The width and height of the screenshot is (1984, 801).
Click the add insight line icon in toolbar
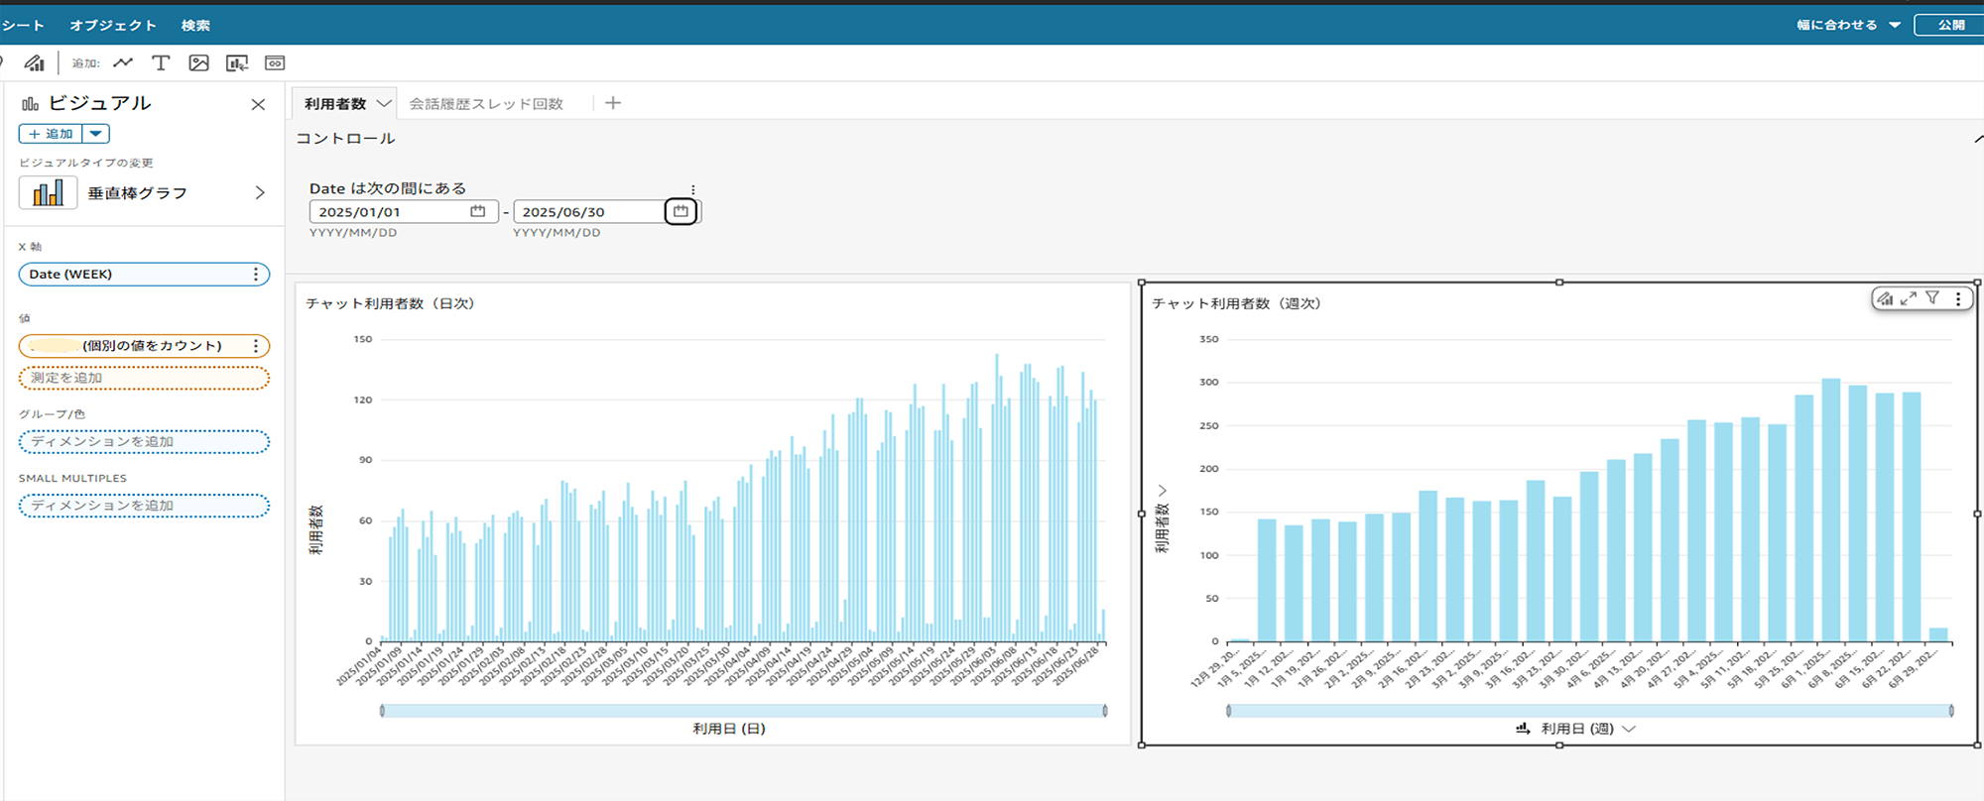click(123, 63)
